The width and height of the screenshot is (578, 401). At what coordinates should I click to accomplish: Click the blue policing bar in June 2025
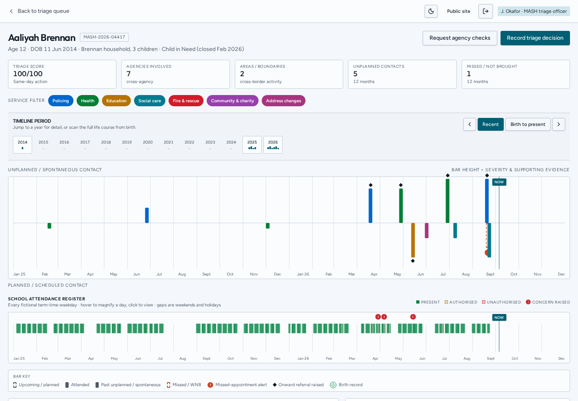[x=147, y=215]
